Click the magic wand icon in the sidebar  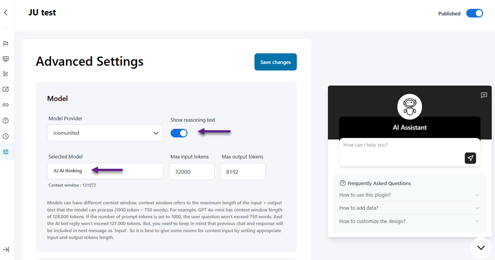(x=6, y=74)
